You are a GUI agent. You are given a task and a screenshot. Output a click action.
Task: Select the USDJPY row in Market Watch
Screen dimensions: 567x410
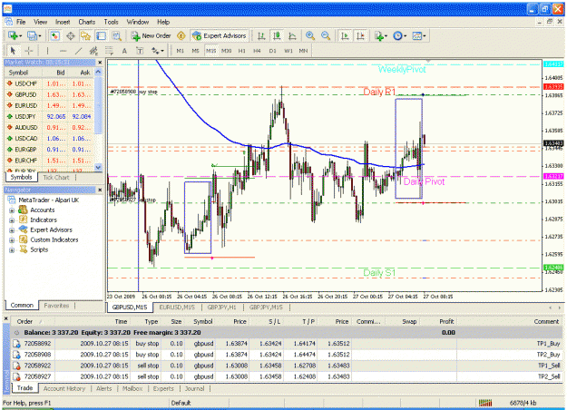[x=50, y=116]
